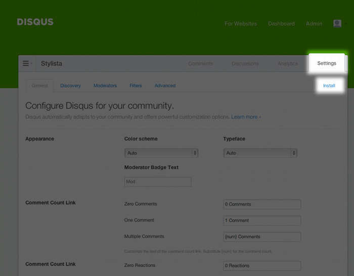Viewport: 354px width, 276px height.
Task: Switch to the Discussions tab
Action: [245, 64]
